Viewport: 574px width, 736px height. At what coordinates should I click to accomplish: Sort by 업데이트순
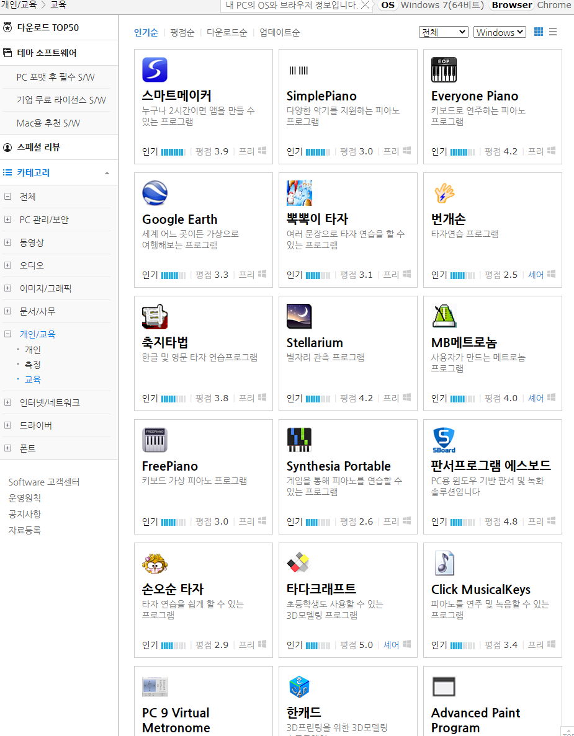(279, 32)
